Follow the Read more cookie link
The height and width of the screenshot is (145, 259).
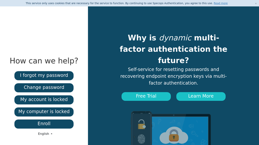(x=221, y=3)
